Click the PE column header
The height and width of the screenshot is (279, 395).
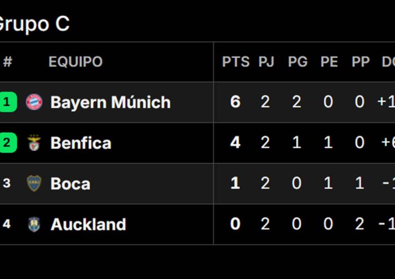click(329, 62)
